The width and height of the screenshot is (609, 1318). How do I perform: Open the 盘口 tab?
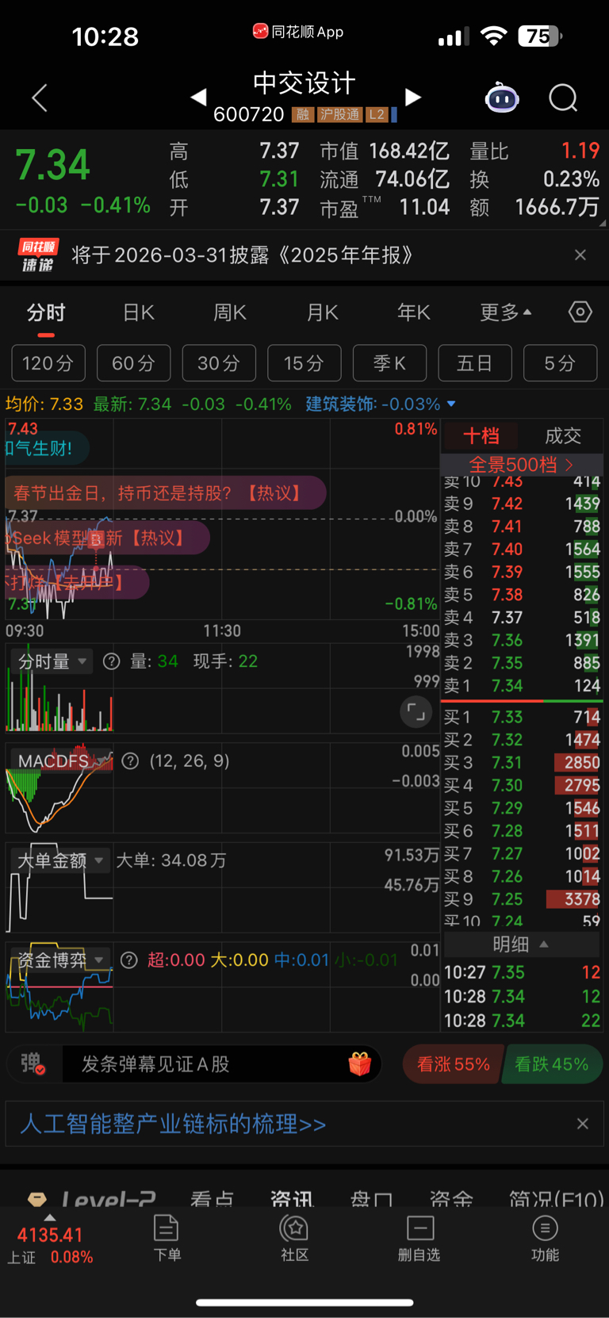(x=371, y=1198)
